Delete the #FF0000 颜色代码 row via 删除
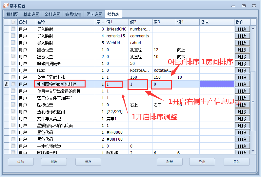 coord(242,132)
